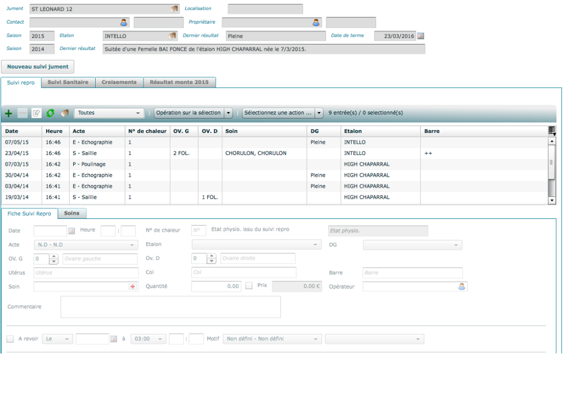Open the Croisements tab
The width and height of the screenshot is (563, 394).
[x=119, y=82]
